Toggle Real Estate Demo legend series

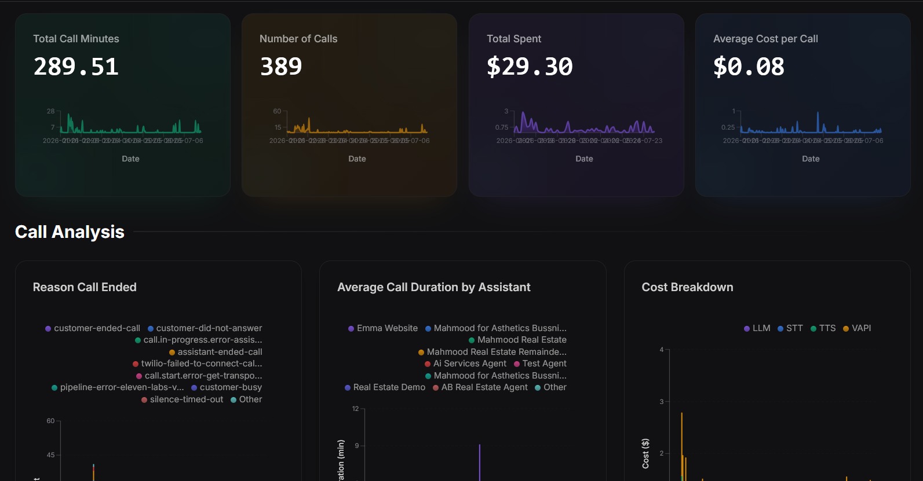pos(385,387)
